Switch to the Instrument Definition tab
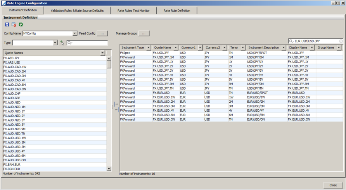This screenshot has height=190, width=346. 23,10
